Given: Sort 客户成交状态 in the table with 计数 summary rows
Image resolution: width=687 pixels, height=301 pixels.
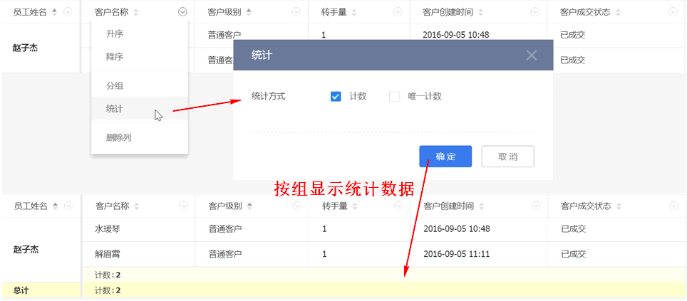Looking at the screenshot, I should [619, 206].
